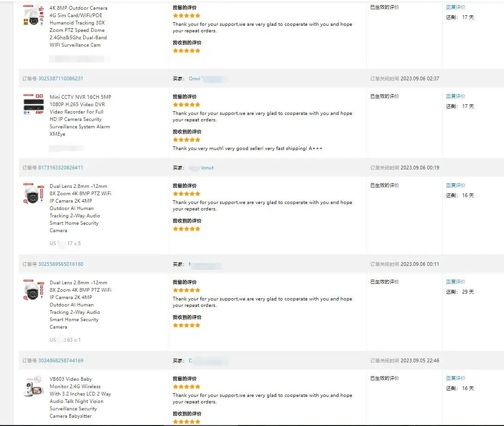Screen dimensions: 504x426
Task: Open order number 3024868258744169
Action: click(61, 360)
